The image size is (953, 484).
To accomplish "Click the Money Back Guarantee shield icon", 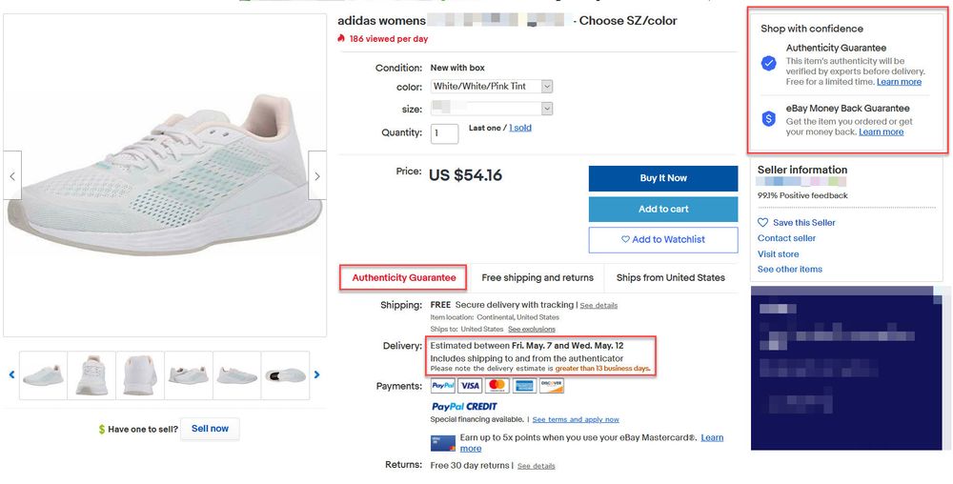I will pyautogui.click(x=768, y=118).
